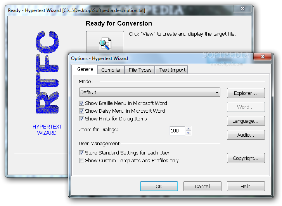Click the Copyright... button
282x206 pixels.
click(246, 158)
